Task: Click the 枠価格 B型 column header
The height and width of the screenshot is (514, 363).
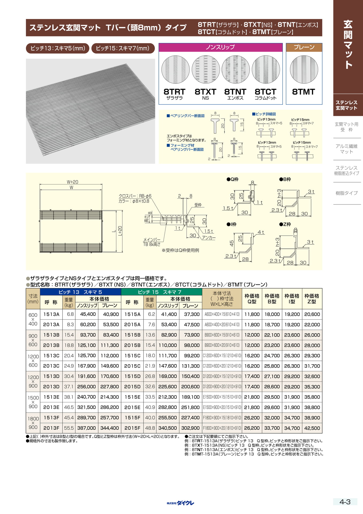Action: pyautogui.click(x=272, y=299)
